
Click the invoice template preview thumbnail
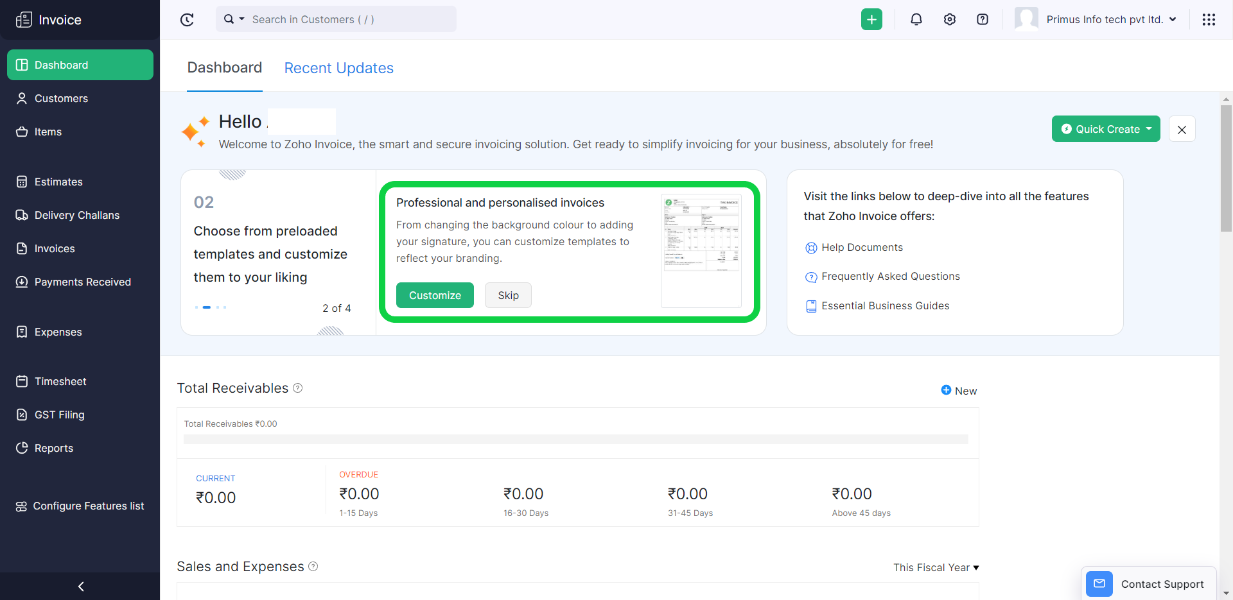[701, 251]
